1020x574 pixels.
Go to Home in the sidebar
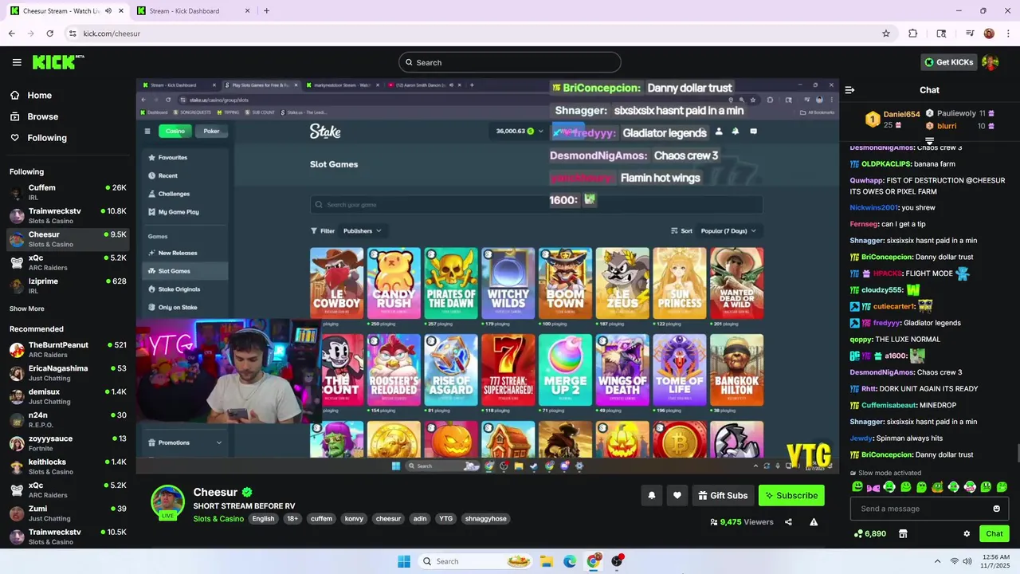click(32, 95)
